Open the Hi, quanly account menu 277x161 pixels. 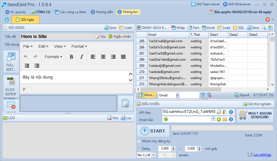[16, 12]
